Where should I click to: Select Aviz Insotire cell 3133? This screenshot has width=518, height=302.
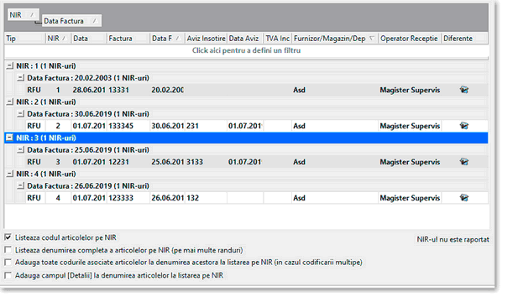click(206, 162)
